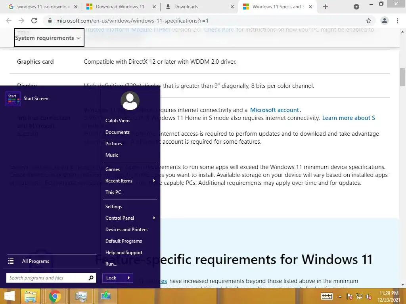Close the Downloads tab
This screenshot has width=406, height=304.
tap(232, 7)
